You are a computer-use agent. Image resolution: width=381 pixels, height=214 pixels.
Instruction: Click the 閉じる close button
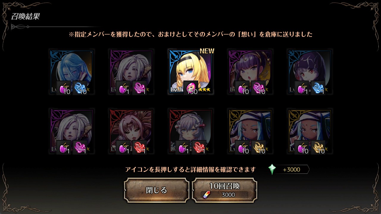[x=157, y=190]
